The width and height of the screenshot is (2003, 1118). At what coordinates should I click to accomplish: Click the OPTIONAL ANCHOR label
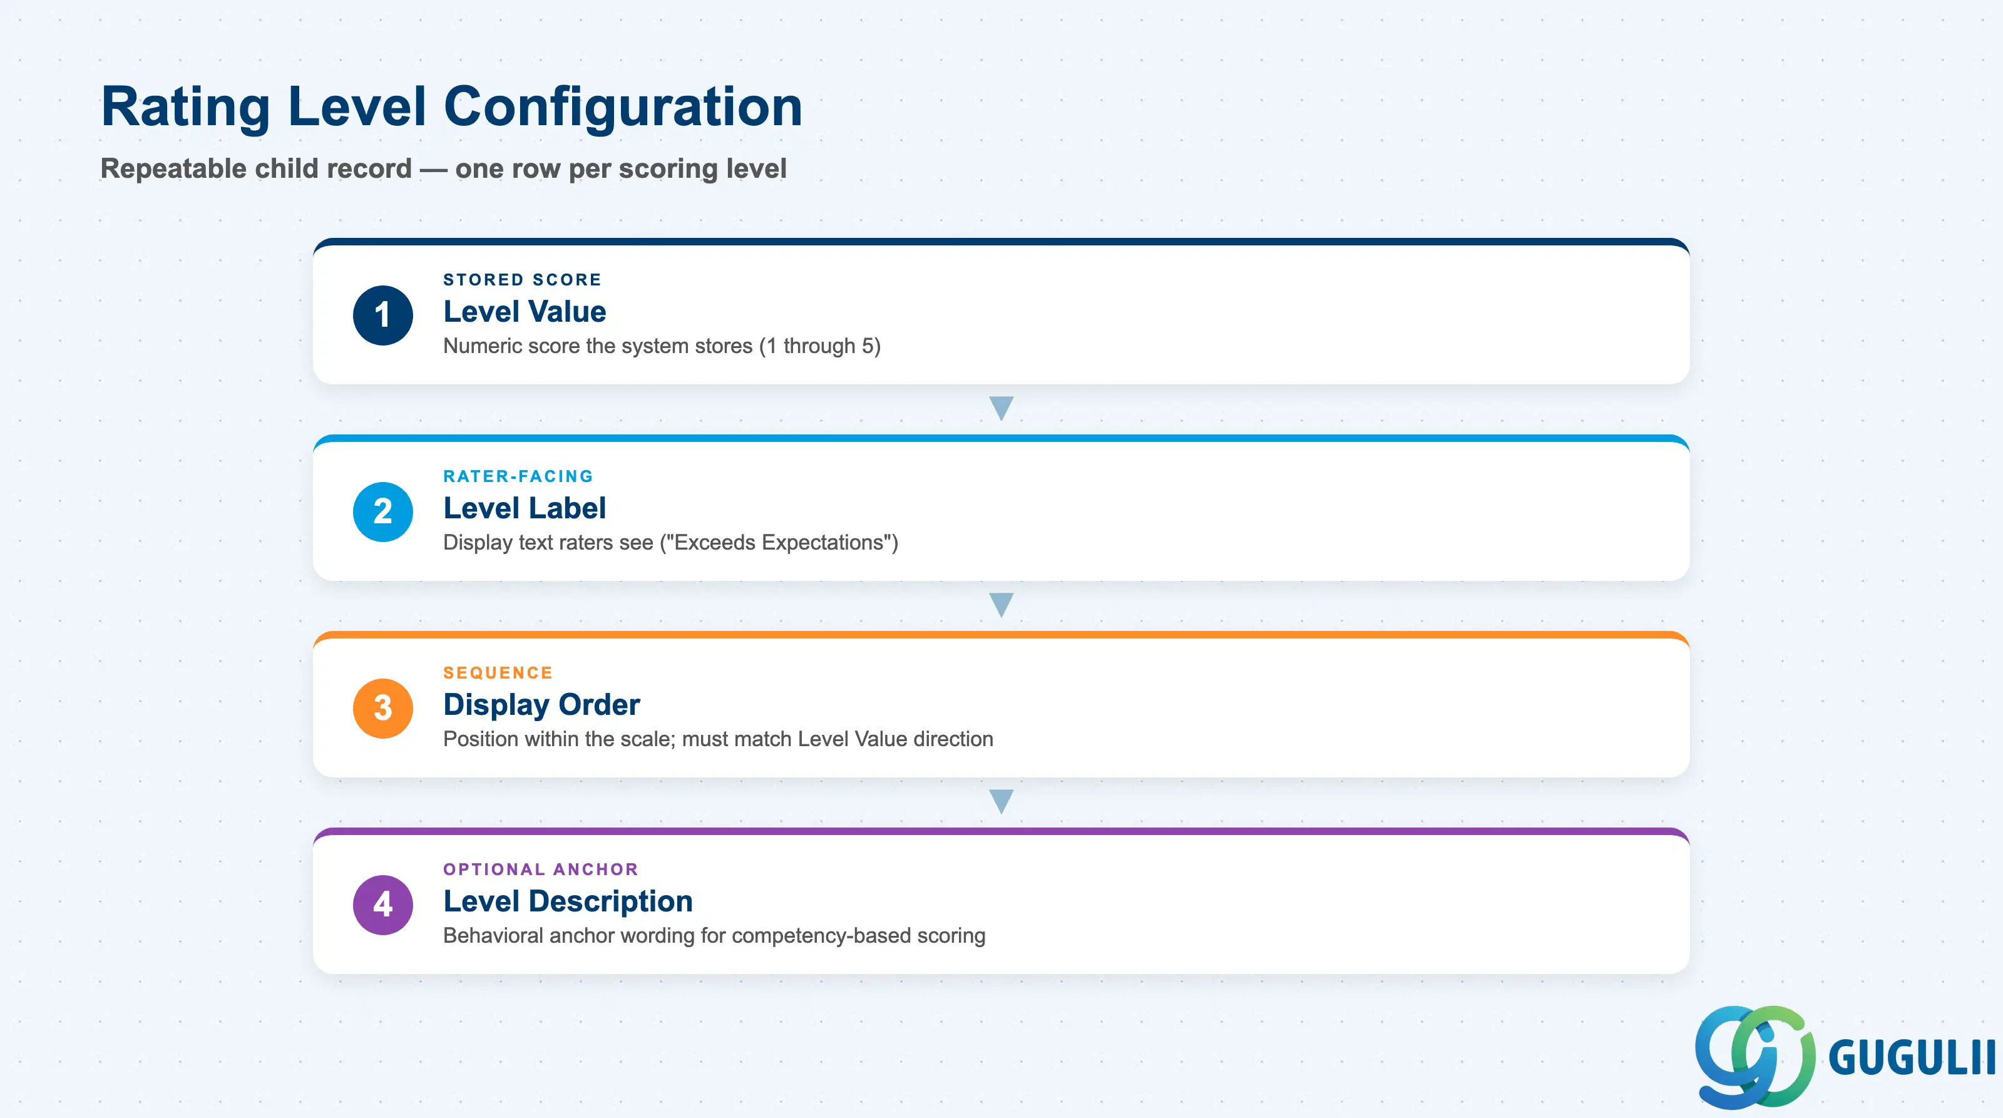pos(541,869)
